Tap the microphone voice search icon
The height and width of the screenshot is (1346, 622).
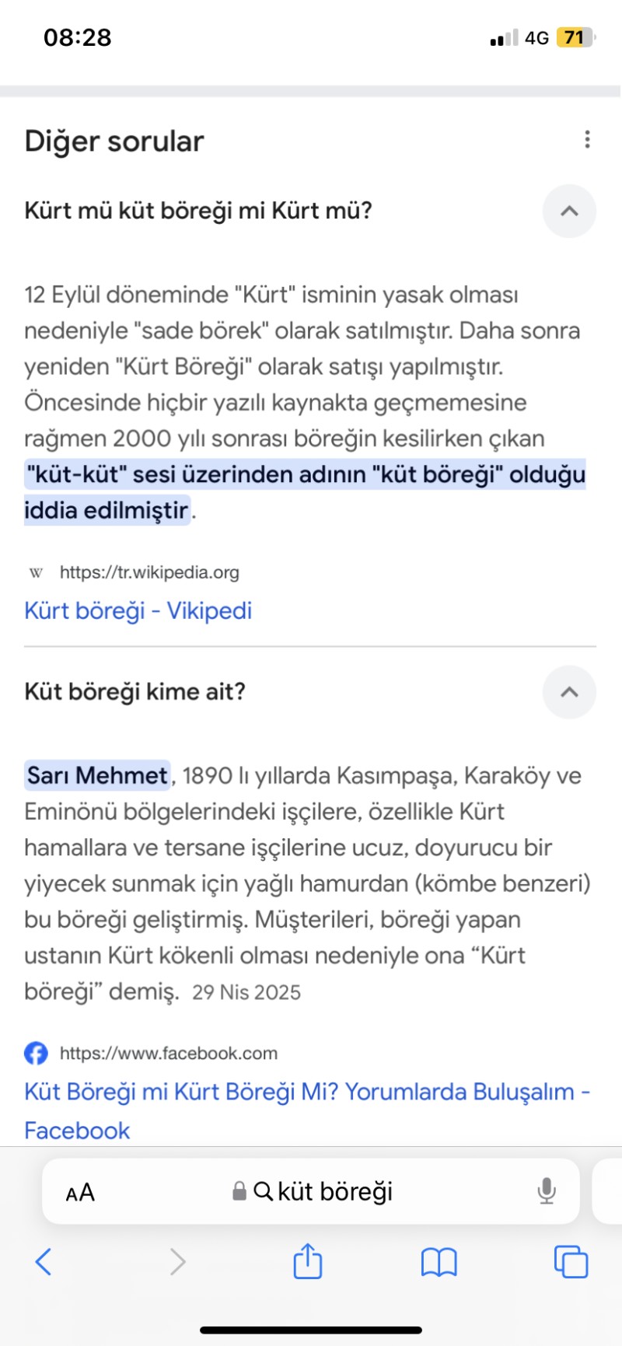click(x=547, y=1190)
